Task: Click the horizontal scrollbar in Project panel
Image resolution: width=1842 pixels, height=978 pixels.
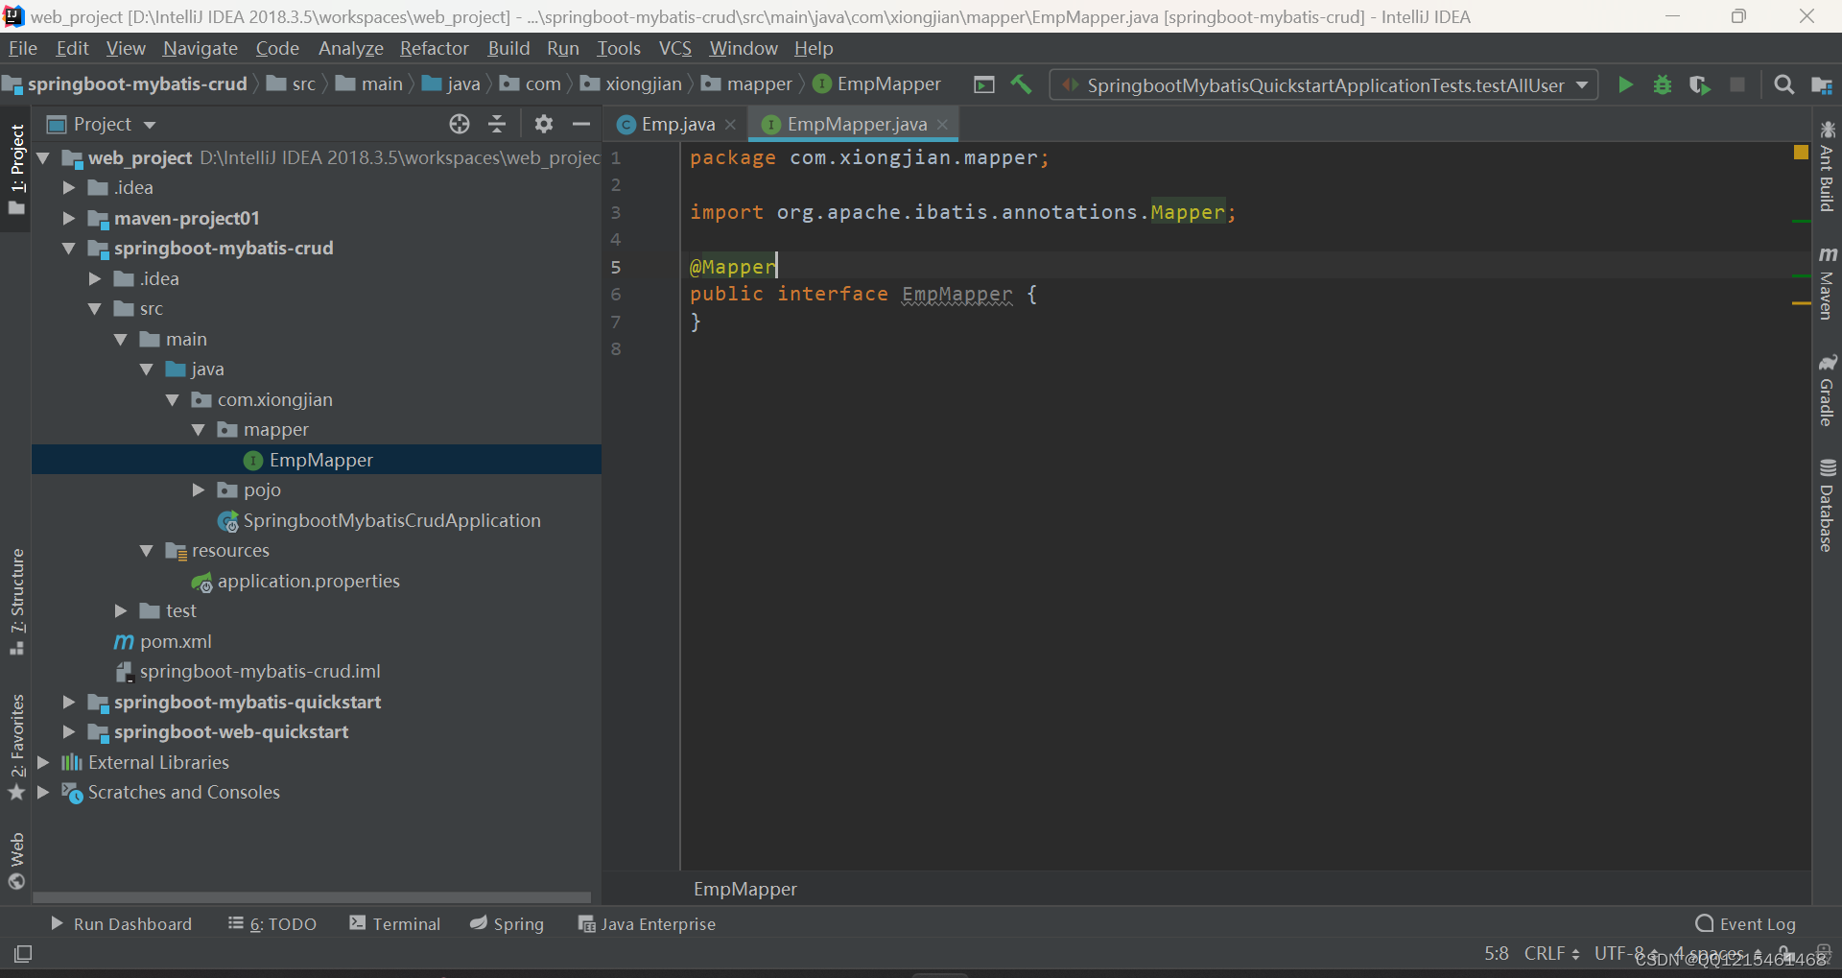Action: tap(312, 897)
